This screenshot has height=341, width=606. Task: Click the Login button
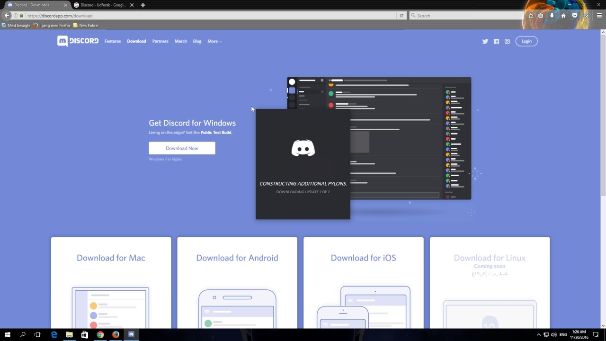[526, 41]
